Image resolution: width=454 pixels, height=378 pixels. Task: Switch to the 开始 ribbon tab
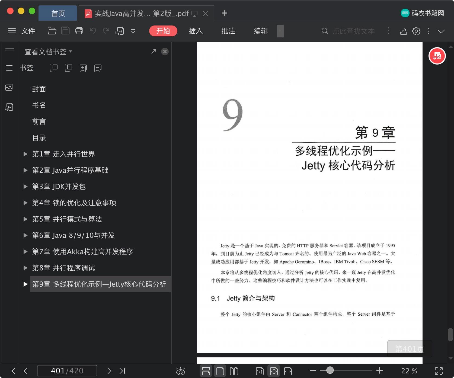[163, 31]
